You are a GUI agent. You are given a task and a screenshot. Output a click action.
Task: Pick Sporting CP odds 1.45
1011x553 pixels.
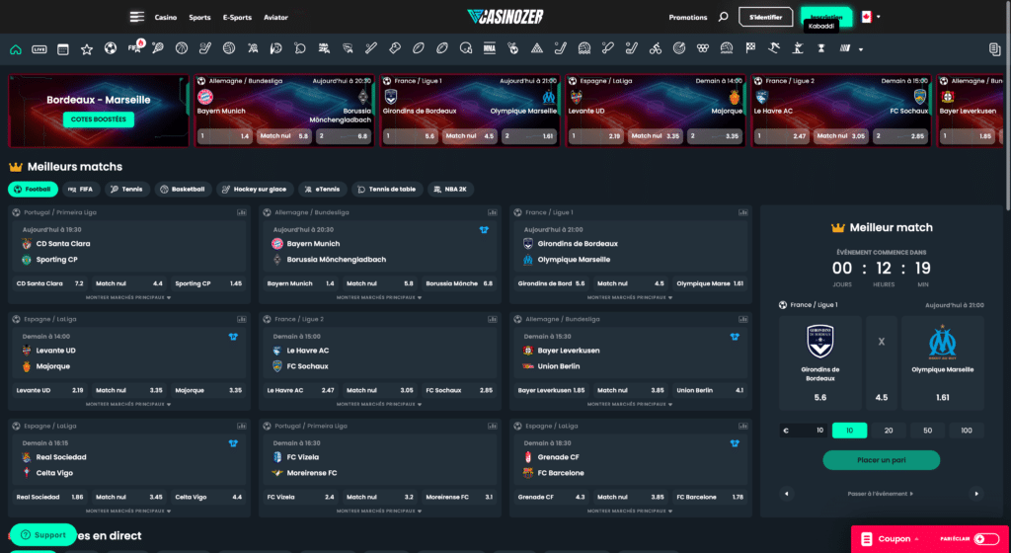tap(208, 283)
